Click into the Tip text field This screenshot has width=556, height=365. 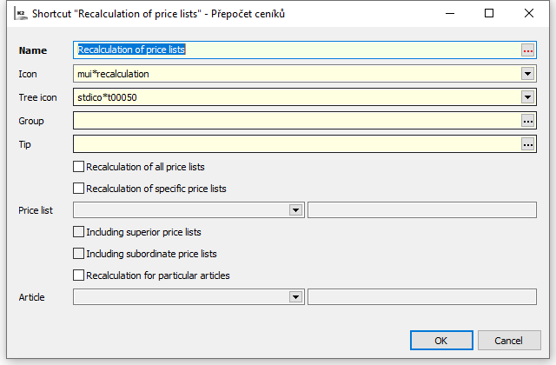pyautogui.click(x=295, y=144)
